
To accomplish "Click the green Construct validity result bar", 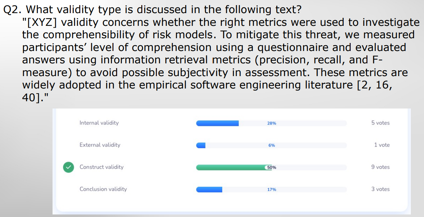I will coord(231,167).
